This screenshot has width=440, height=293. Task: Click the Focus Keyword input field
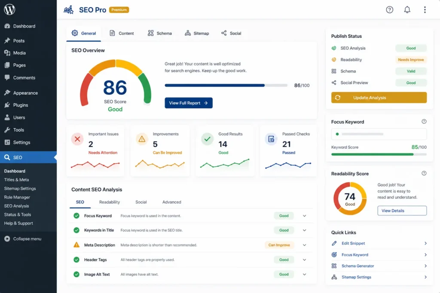click(379, 134)
